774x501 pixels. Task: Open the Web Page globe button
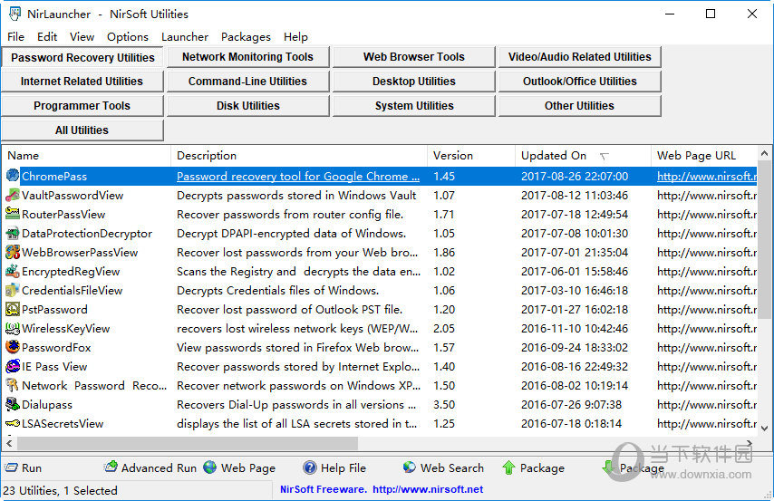point(239,467)
